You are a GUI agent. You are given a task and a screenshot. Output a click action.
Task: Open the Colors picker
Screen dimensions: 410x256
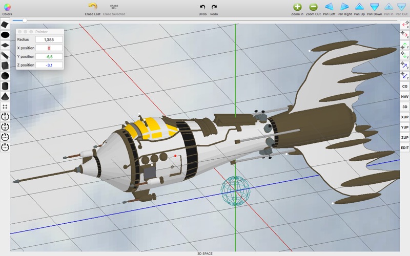(7, 7)
